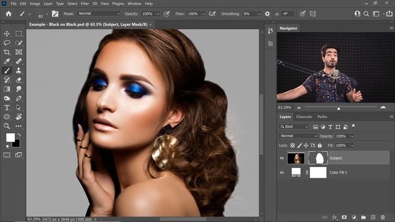Click the Home icon in options bar
Screen dimensions: 395x222
pyautogui.click(x=9, y=14)
